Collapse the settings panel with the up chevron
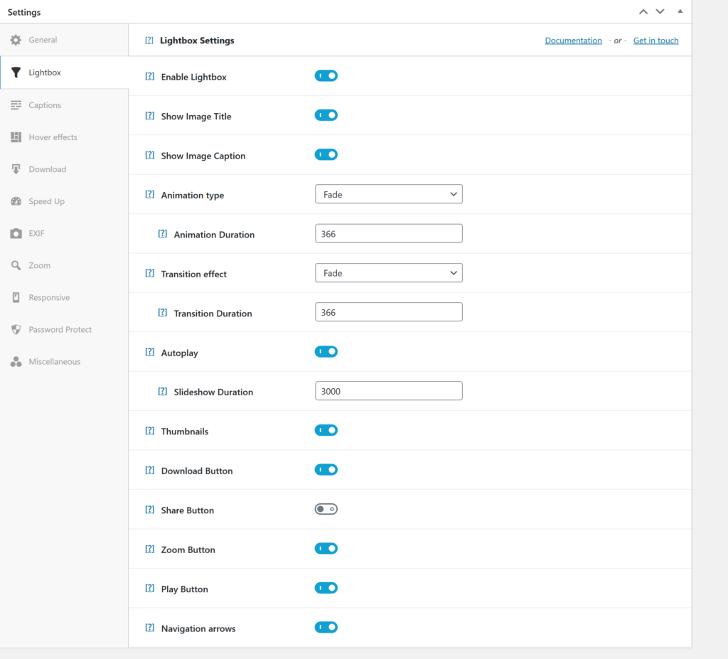728x659 pixels. [x=643, y=11]
